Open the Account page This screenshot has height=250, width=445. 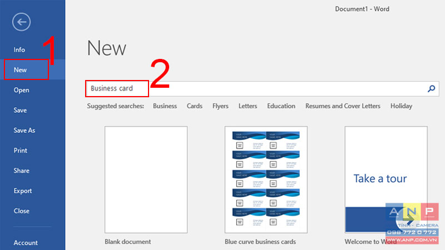point(26,243)
